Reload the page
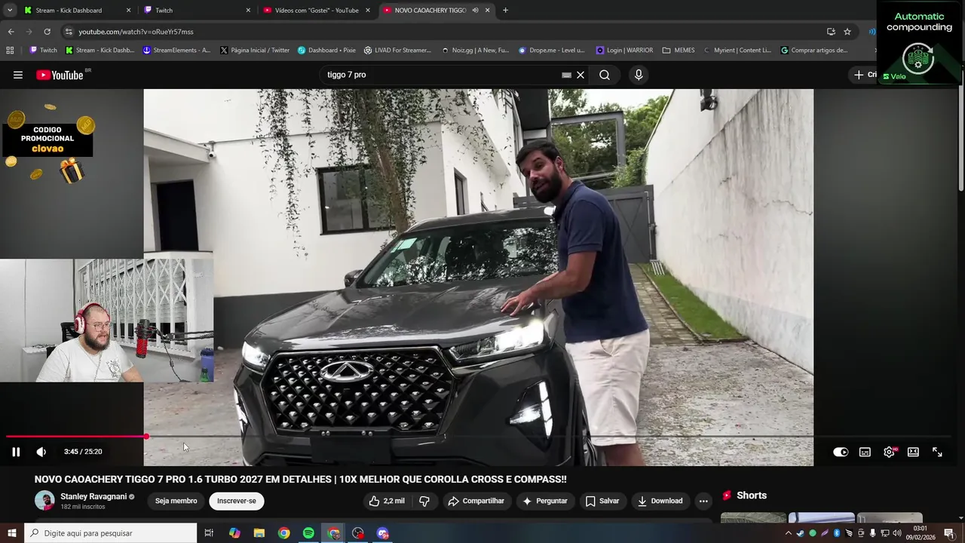The image size is (965, 543). 47,32
